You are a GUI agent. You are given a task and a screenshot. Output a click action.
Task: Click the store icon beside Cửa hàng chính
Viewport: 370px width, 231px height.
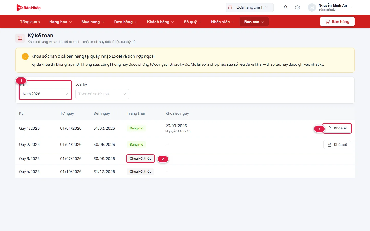[230, 7]
